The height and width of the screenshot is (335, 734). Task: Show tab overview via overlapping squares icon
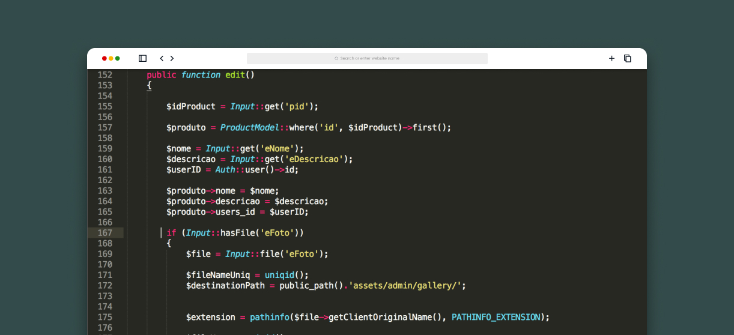(x=628, y=58)
